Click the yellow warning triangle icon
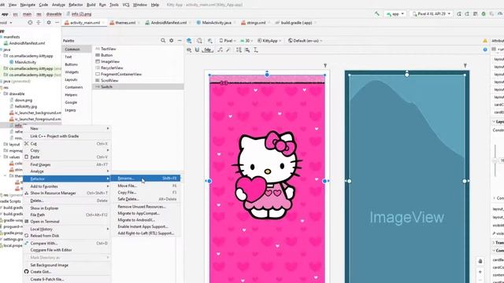Viewport: 504px width, 283px height. coord(485,41)
